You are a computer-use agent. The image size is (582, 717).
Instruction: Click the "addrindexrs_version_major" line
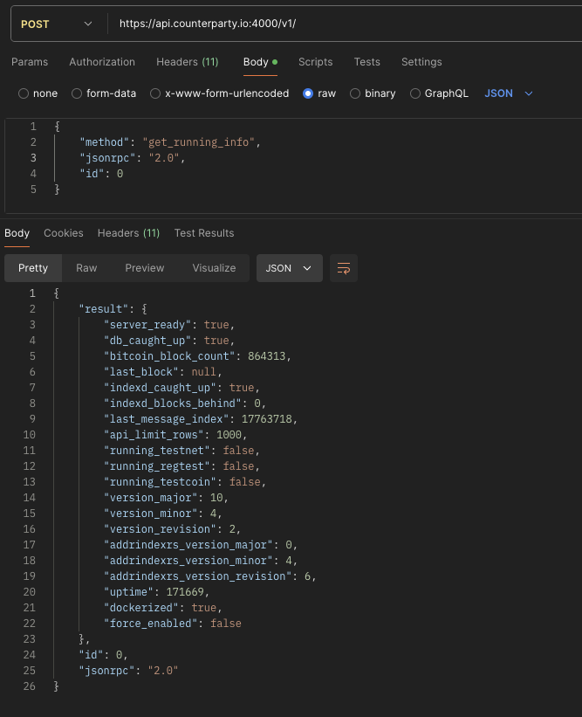coord(201,545)
